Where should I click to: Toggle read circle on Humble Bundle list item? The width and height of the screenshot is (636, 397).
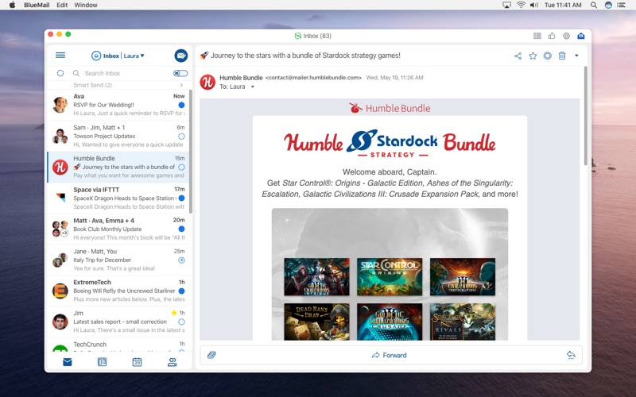(x=182, y=168)
